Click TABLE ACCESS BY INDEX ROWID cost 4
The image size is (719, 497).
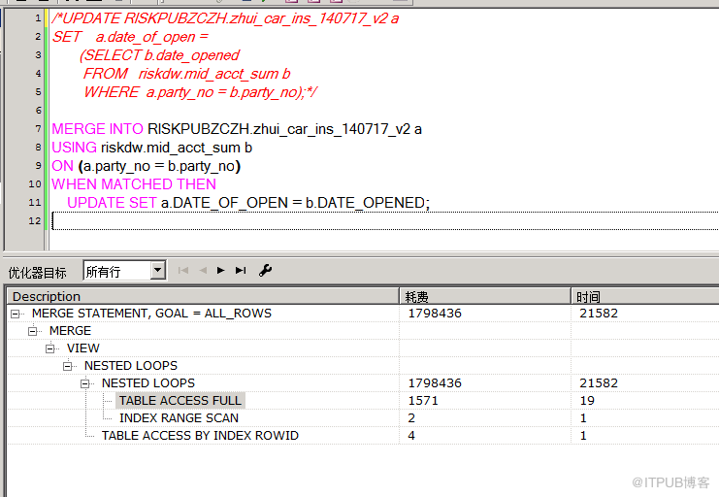click(411, 436)
